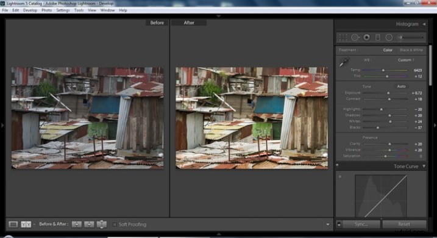The width and height of the screenshot is (437, 238).
Task: Open the Develop menu
Action: coord(30,10)
